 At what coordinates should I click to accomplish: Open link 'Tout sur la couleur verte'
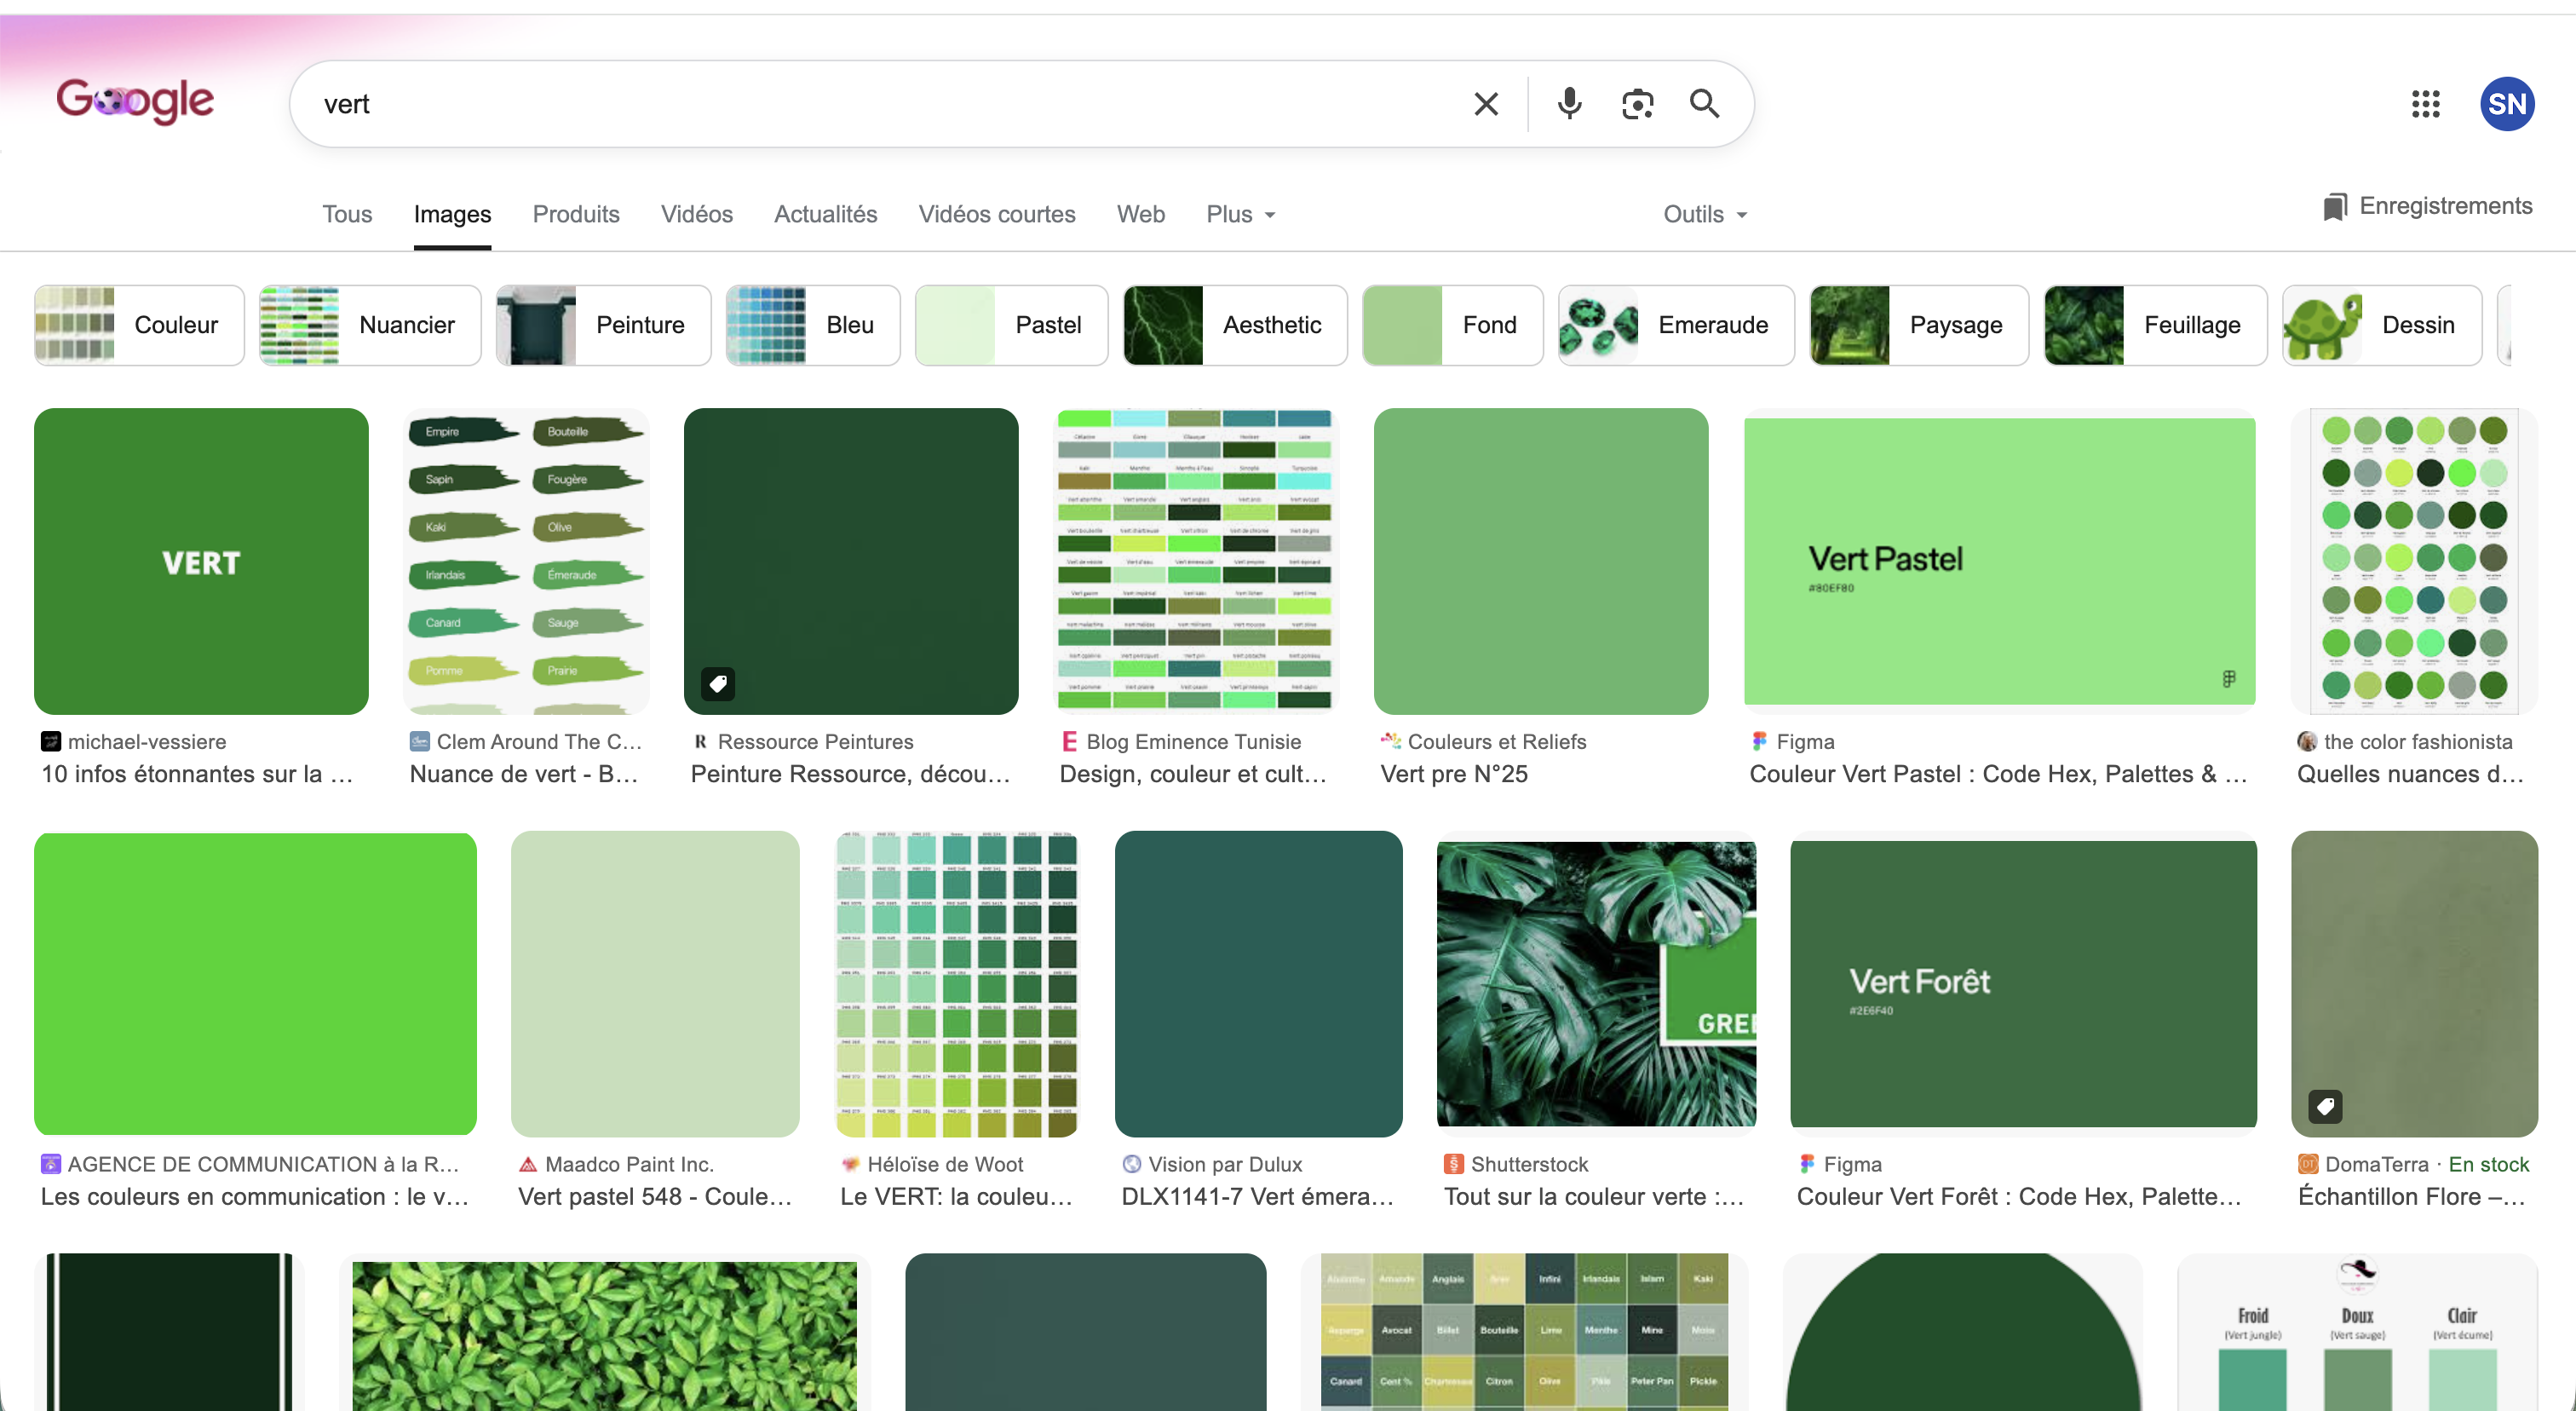coord(1593,1197)
